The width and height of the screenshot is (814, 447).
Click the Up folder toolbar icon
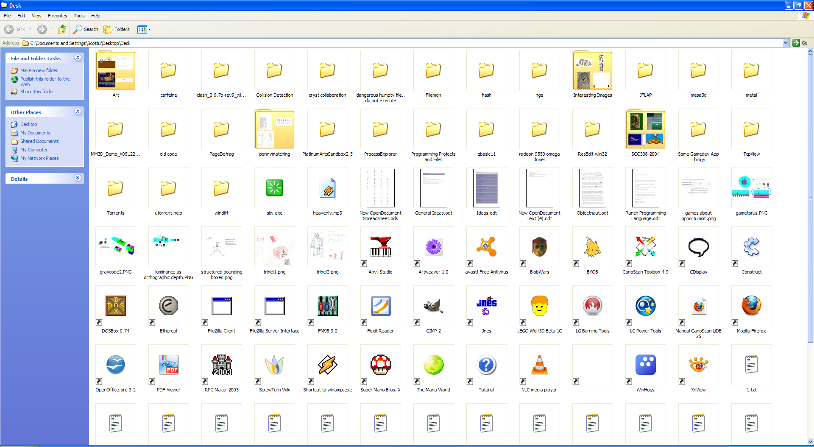[62, 29]
